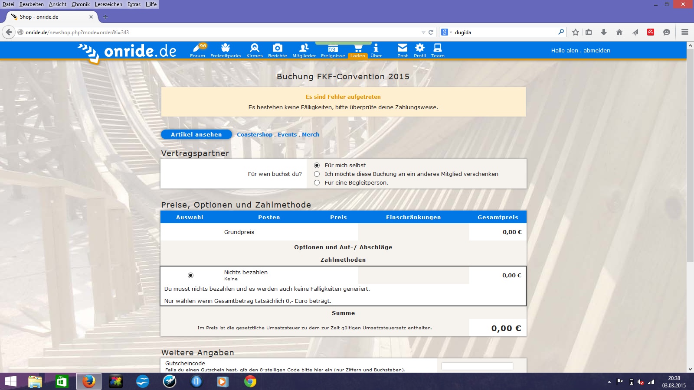694x390 pixels.
Task: Select 'Für eine Begleitperson' radio option
Action: (317, 182)
